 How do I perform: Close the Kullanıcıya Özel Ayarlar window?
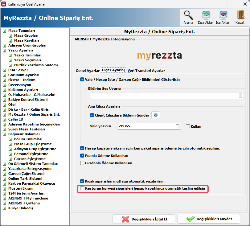(x=245, y=4)
